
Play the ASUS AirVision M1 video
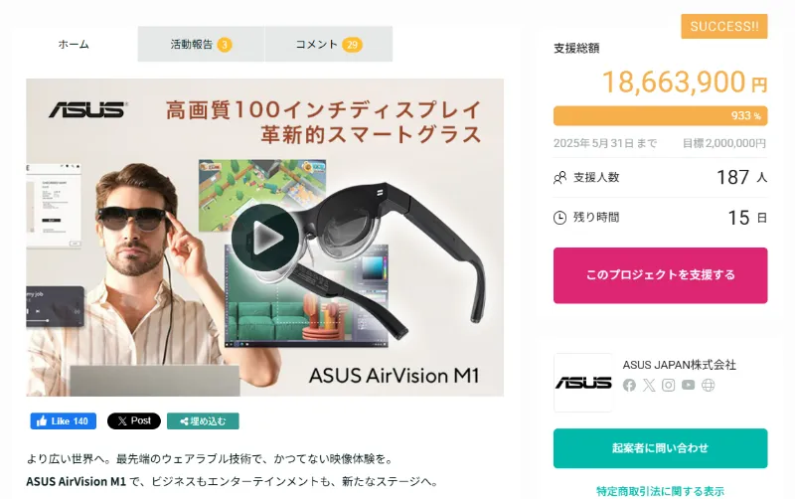[x=264, y=238]
